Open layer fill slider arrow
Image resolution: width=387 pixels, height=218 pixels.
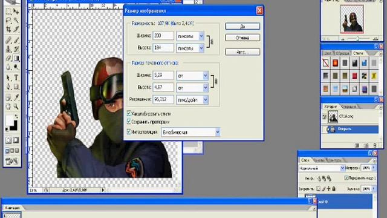pos(374,189)
